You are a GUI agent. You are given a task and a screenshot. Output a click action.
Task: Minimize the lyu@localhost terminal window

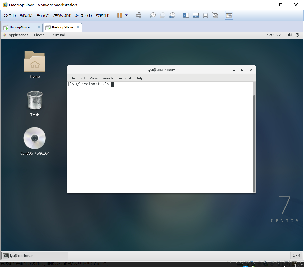pyautogui.click(x=234, y=70)
